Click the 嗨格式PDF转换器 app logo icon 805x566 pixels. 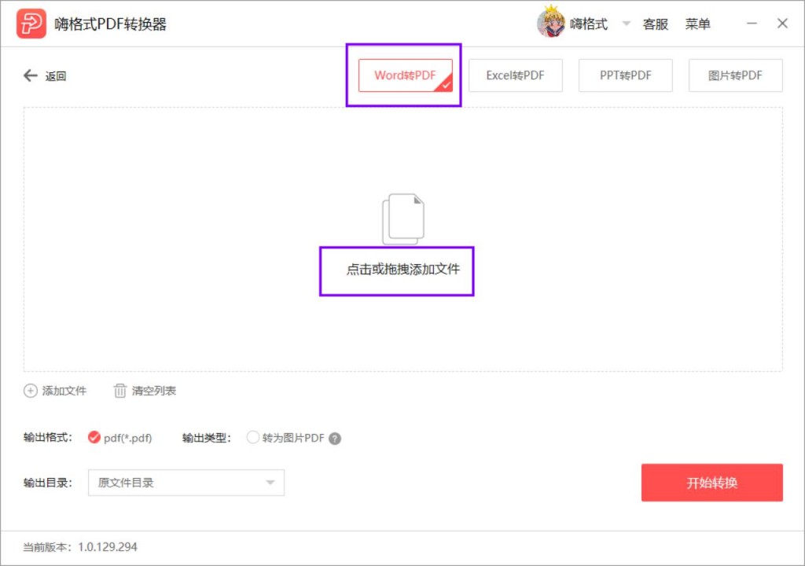tap(31, 24)
